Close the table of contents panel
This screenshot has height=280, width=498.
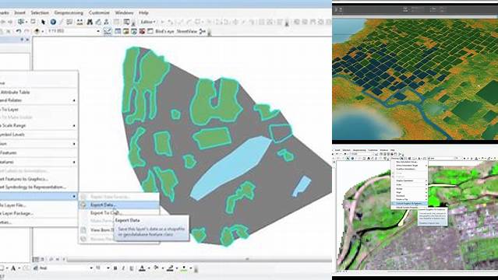(27, 40)
